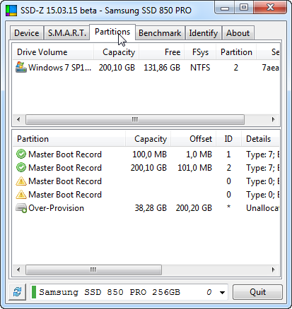Click the SSD-Z colorful app icon in title bar
This screenshot has width=292, height=309.
tap(11, 11)
